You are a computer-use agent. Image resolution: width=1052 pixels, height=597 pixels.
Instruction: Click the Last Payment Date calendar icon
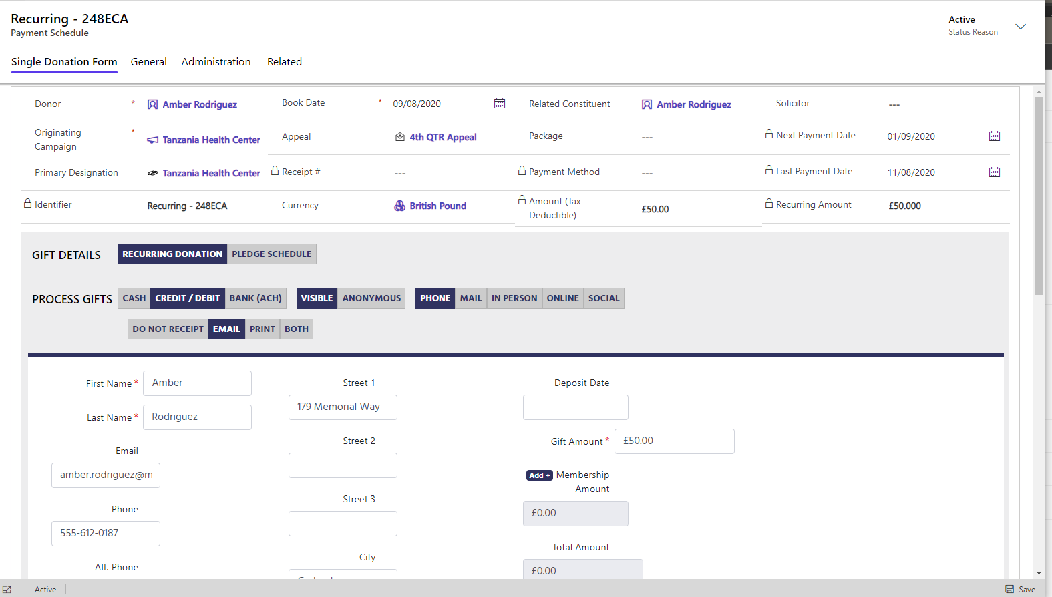coord(994,172)
